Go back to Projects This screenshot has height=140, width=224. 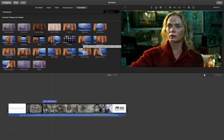[7, 3]
